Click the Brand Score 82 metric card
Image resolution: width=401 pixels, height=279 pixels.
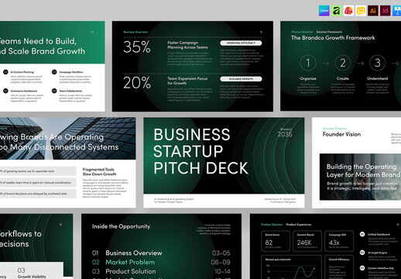click(276, 241)
